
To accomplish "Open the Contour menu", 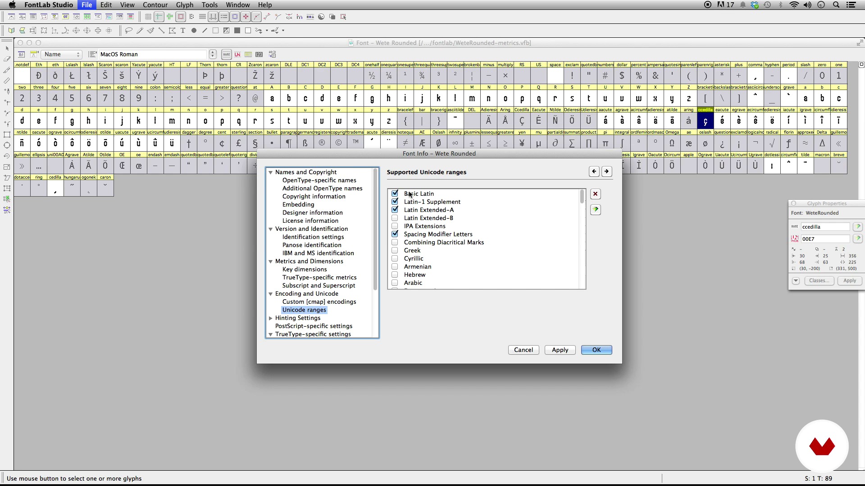I will point(155,5).
